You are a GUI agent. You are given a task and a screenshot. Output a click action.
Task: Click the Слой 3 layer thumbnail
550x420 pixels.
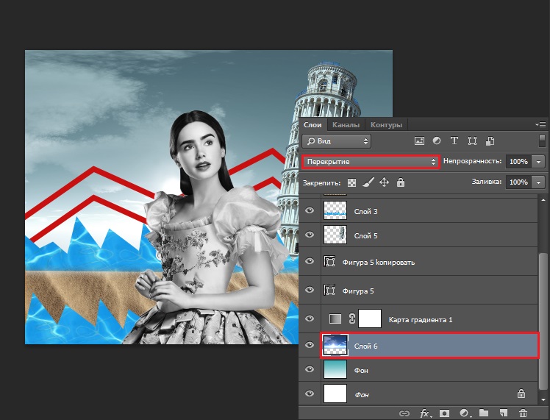click(x=335, y=212)
